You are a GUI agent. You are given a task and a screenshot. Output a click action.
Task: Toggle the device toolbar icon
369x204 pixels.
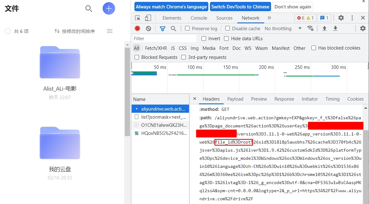point(148,18)
